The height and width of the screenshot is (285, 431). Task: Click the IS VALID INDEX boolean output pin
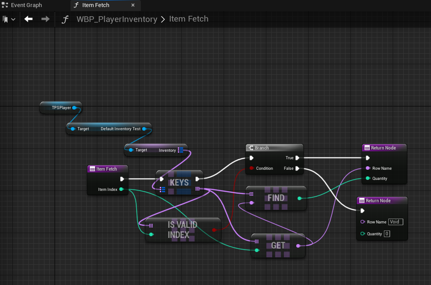coord(214,230)
